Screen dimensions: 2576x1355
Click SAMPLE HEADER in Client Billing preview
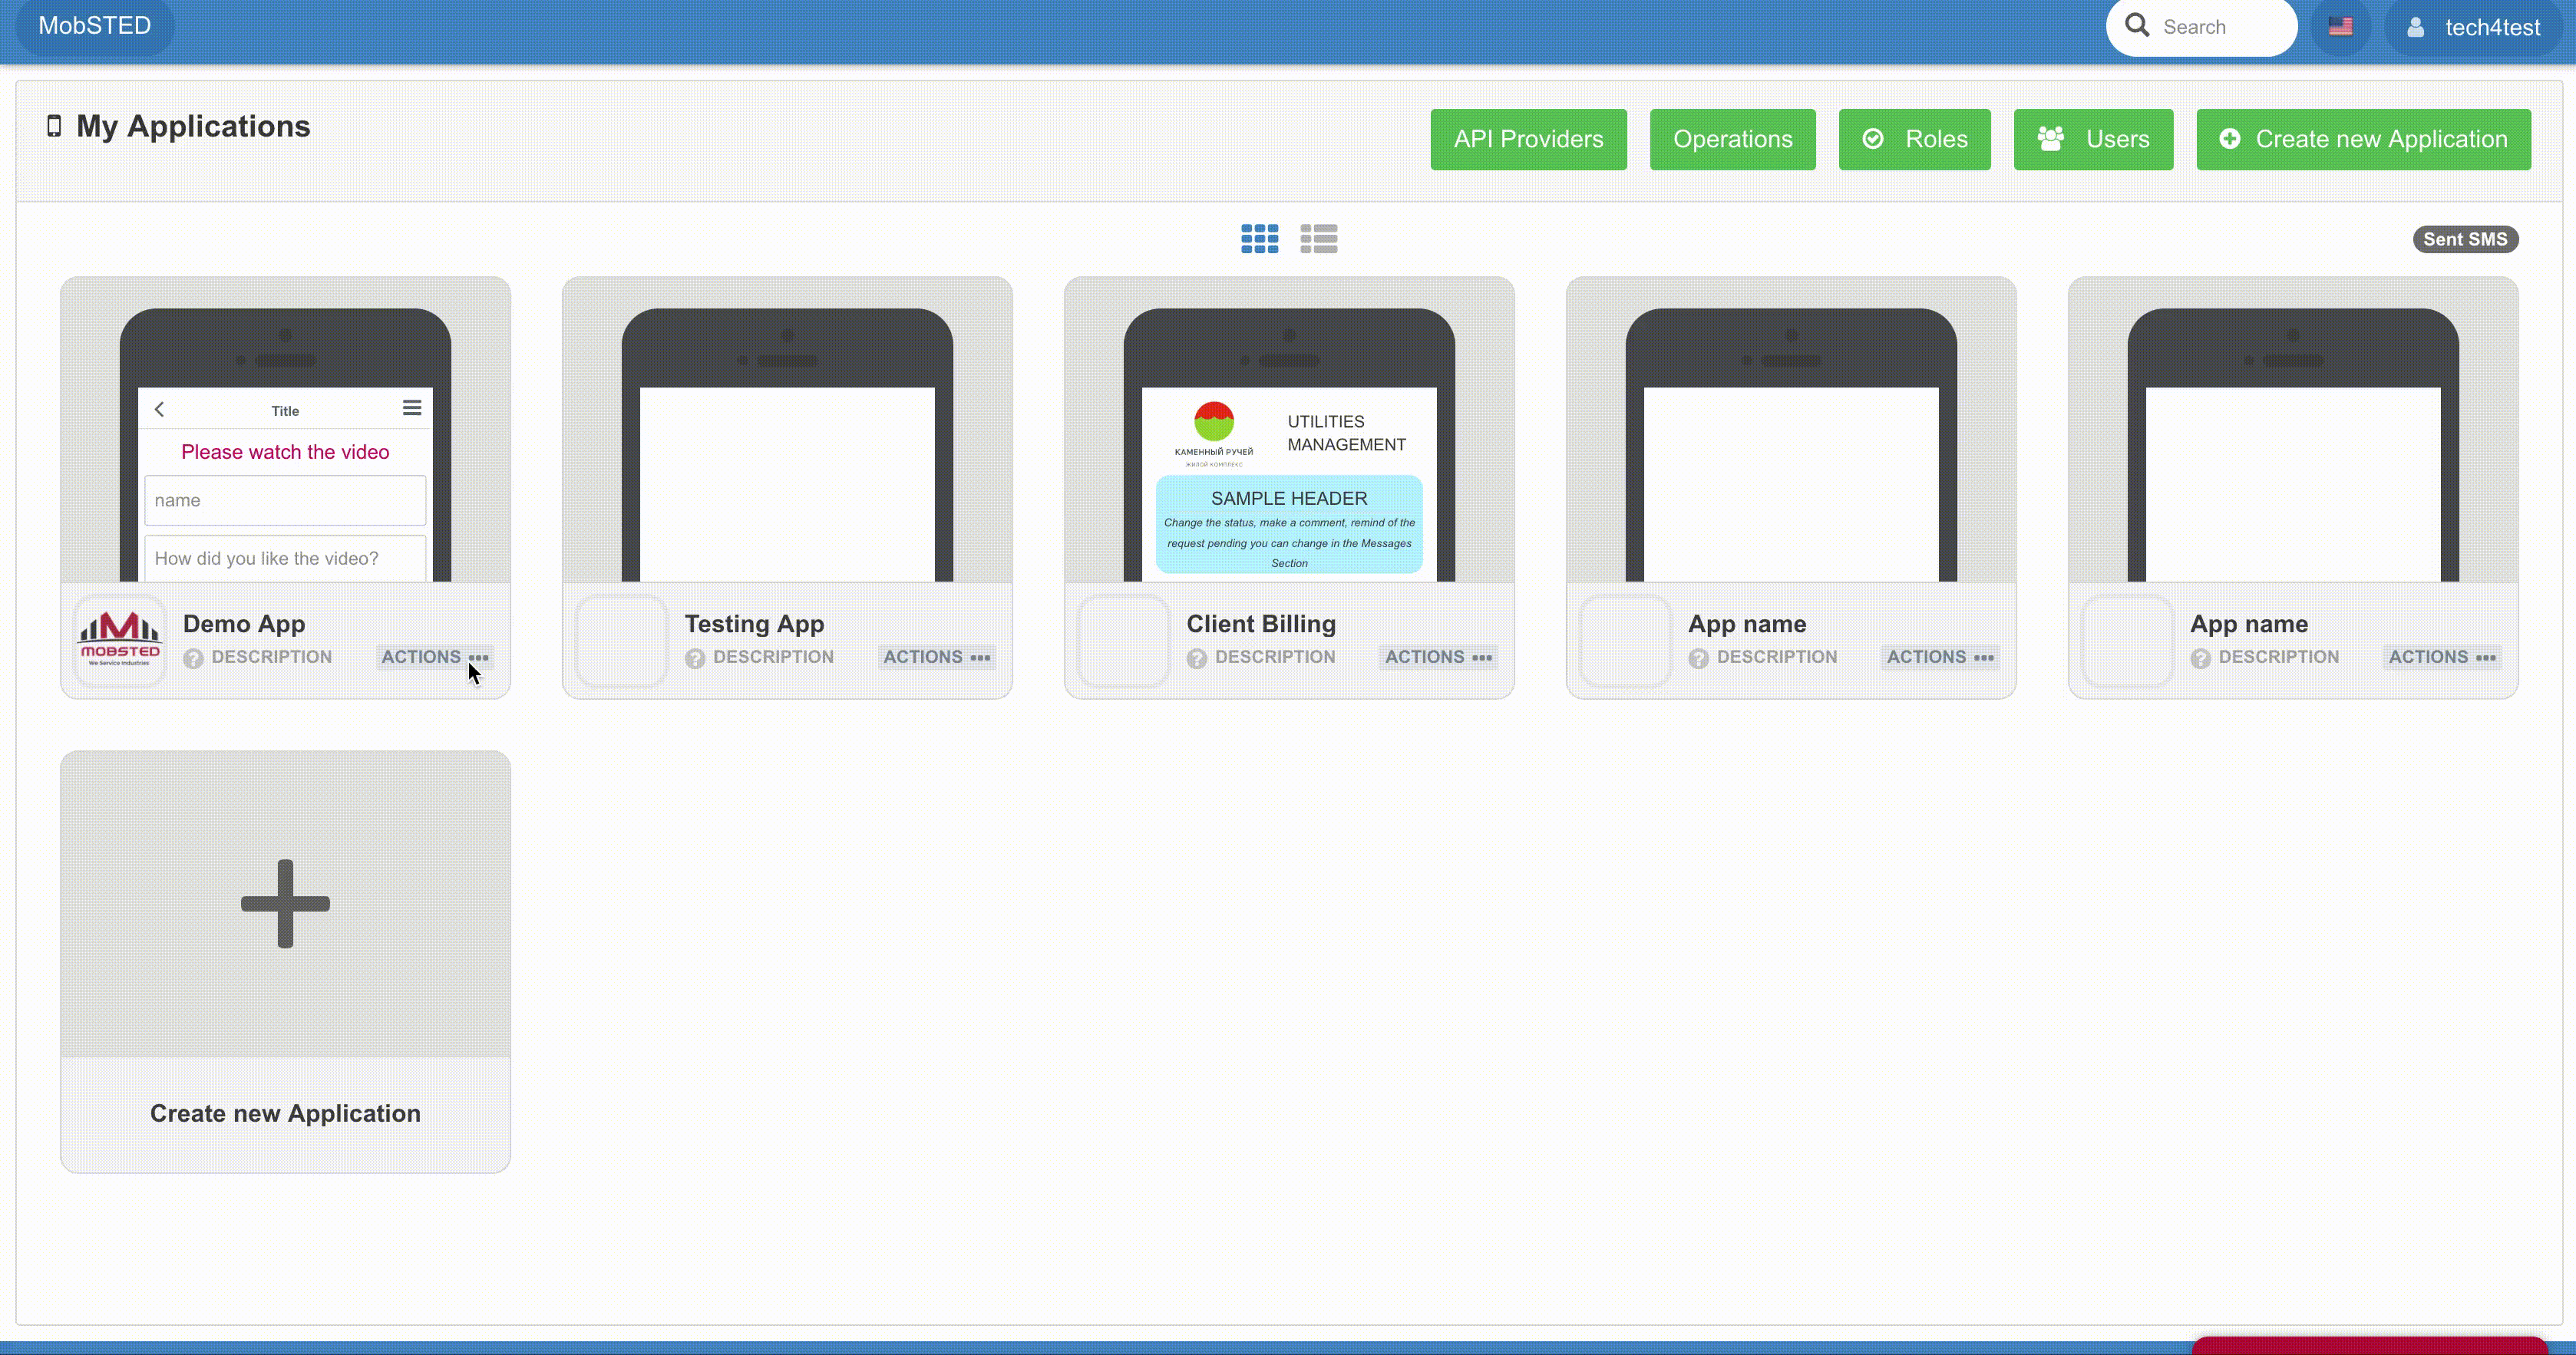pyautogui.click(x=1289, y=499)
